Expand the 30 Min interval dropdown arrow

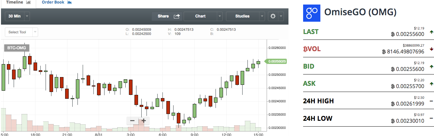click(27, 16)
